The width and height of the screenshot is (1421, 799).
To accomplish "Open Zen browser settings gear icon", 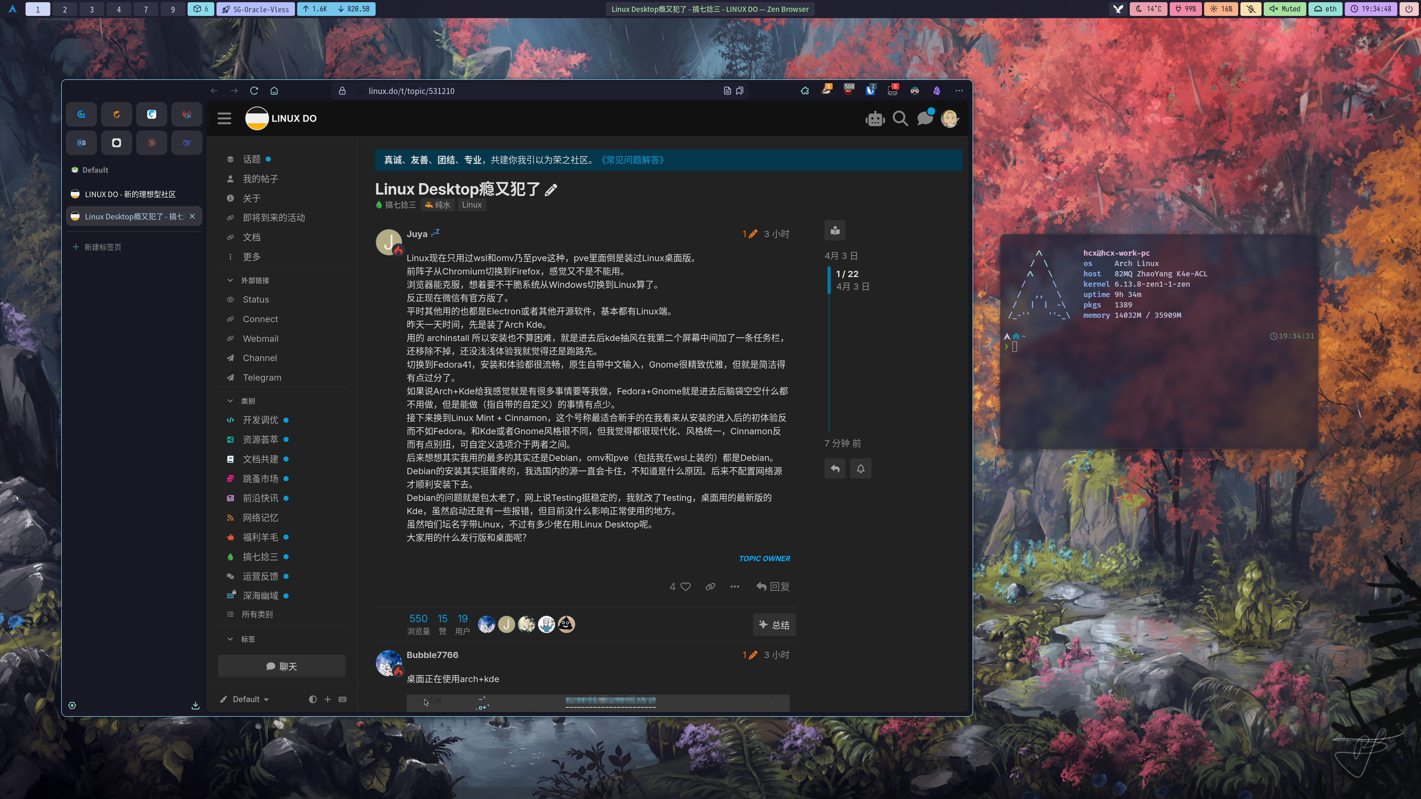I will [x=72, y=705].
